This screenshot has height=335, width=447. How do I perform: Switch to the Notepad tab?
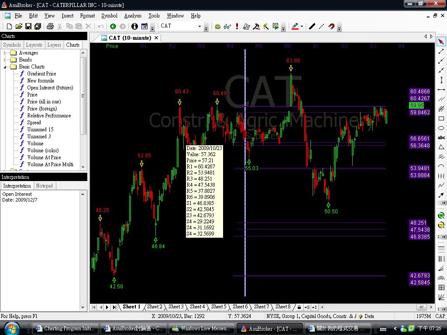44,186
